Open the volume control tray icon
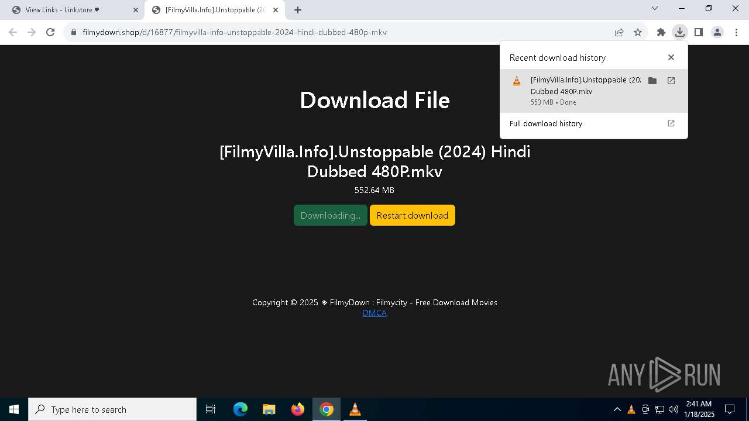 [x=674, y=409]
